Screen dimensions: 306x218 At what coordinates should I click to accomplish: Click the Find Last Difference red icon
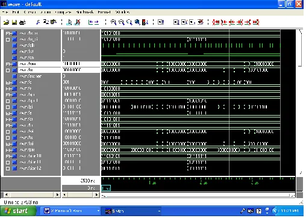[x=256, y=22]
